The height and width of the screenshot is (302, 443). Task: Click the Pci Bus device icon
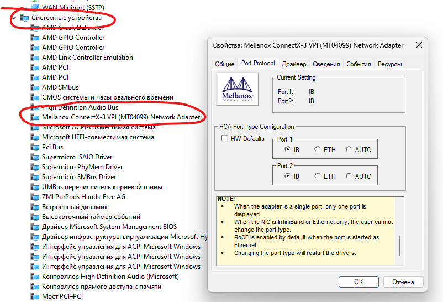click(35, 147)
